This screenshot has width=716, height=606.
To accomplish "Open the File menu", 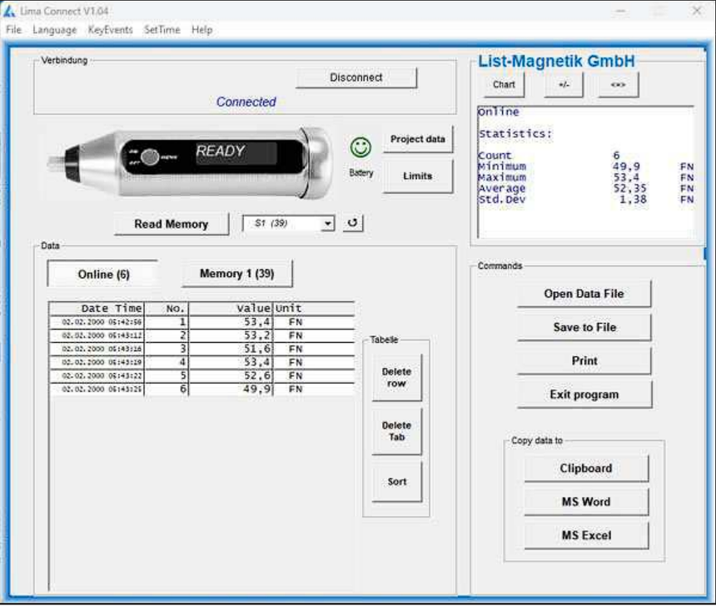I will pos(13,30).
